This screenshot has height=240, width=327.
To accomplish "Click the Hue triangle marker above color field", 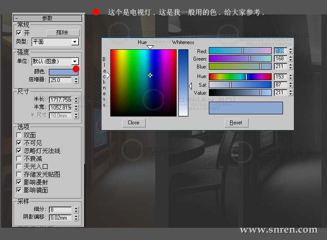I will 150,47.
